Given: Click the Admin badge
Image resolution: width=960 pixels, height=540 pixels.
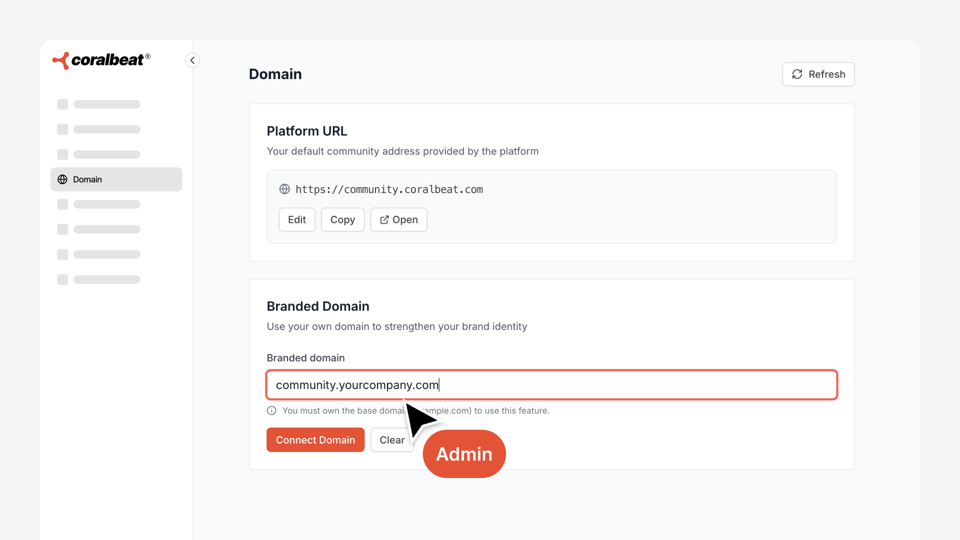Looking at the screenshot, I should pyautogui.click(x=464, y=454).
